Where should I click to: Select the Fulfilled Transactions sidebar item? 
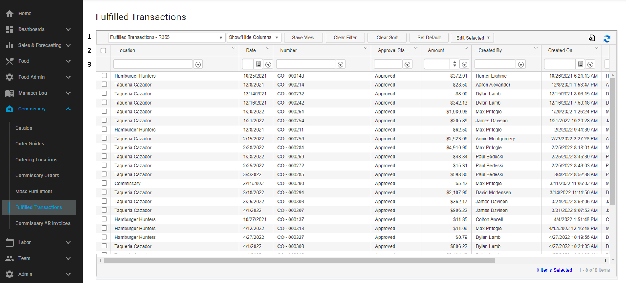39,207
